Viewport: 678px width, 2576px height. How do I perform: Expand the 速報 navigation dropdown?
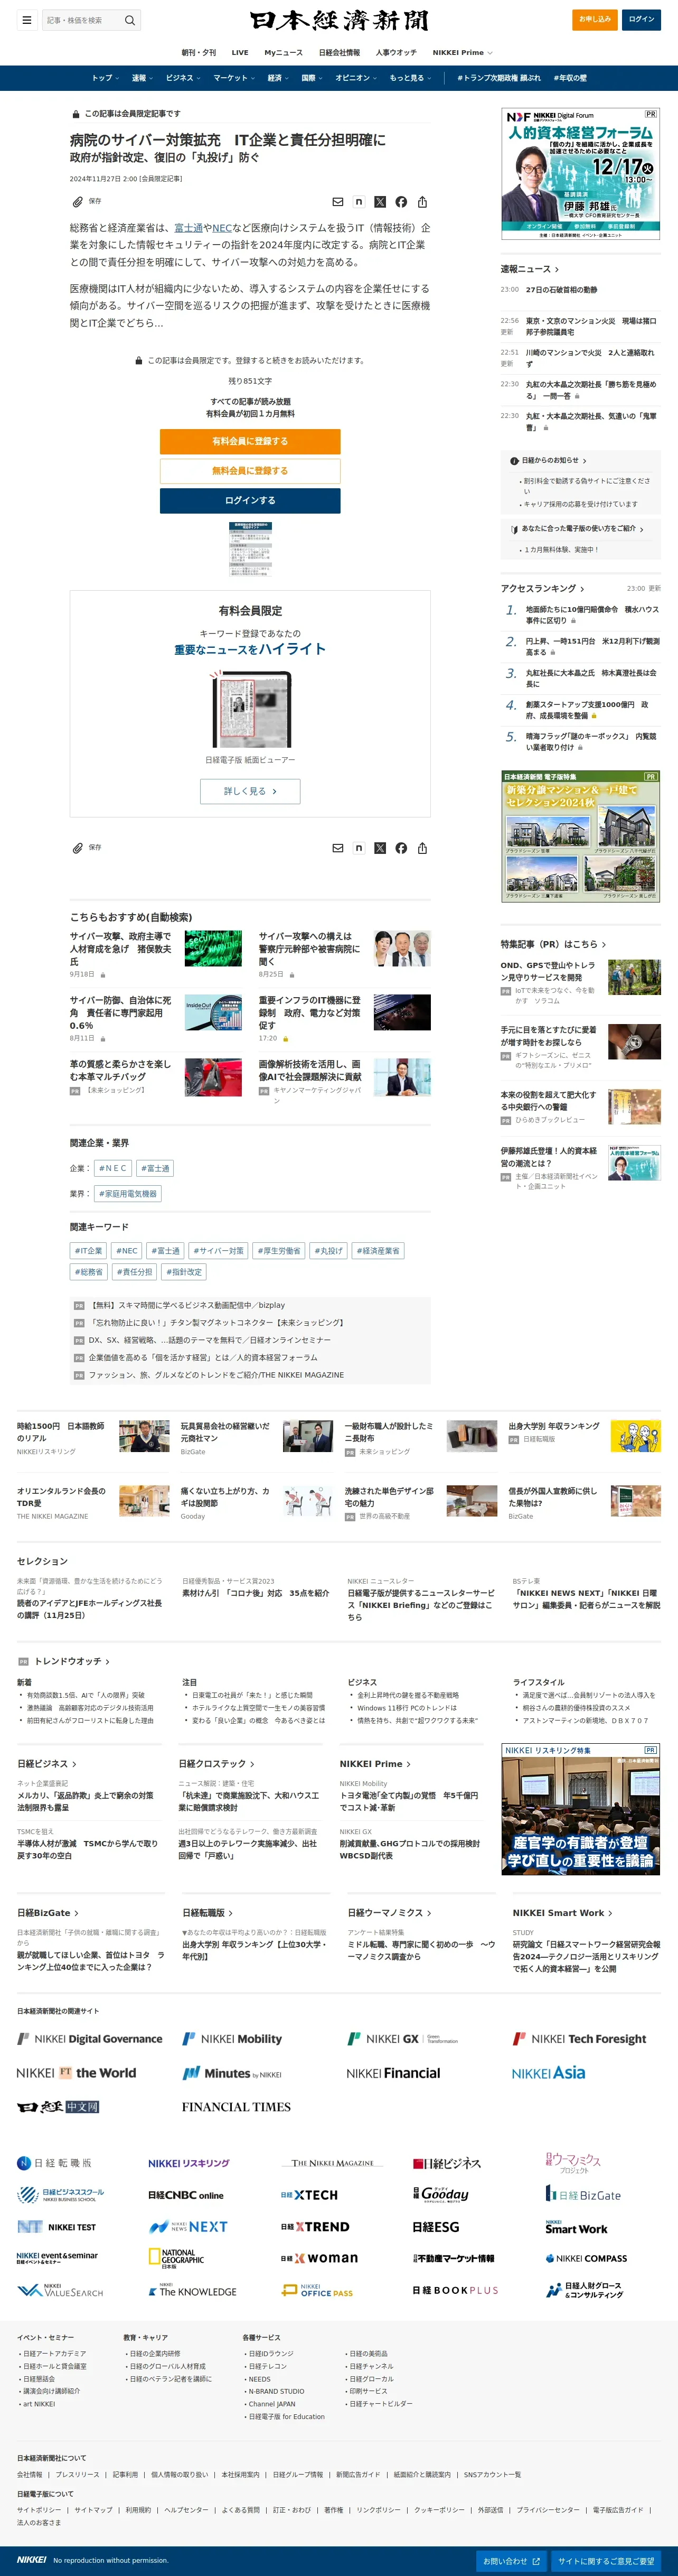coord(142,78)
